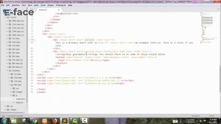Open the HTML syntax selector in status bar
The image size is (221, 124).
212,116
